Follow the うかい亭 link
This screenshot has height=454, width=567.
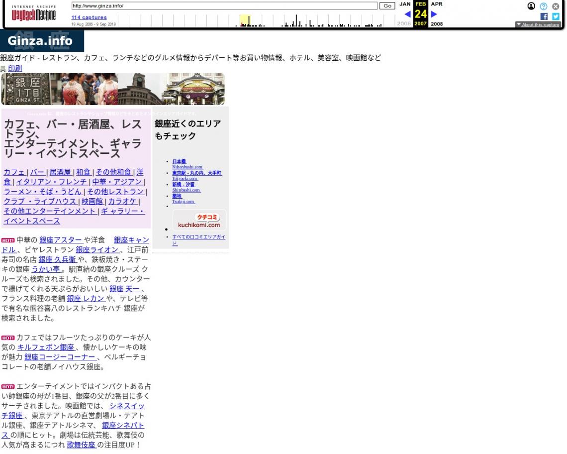[46, 269]
